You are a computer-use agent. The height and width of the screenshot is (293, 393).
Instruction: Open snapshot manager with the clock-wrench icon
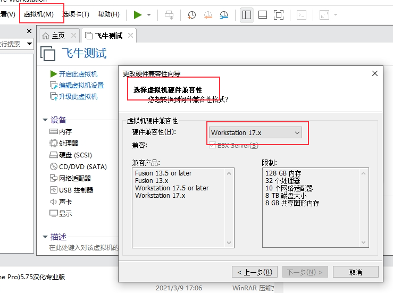(224, 15)
